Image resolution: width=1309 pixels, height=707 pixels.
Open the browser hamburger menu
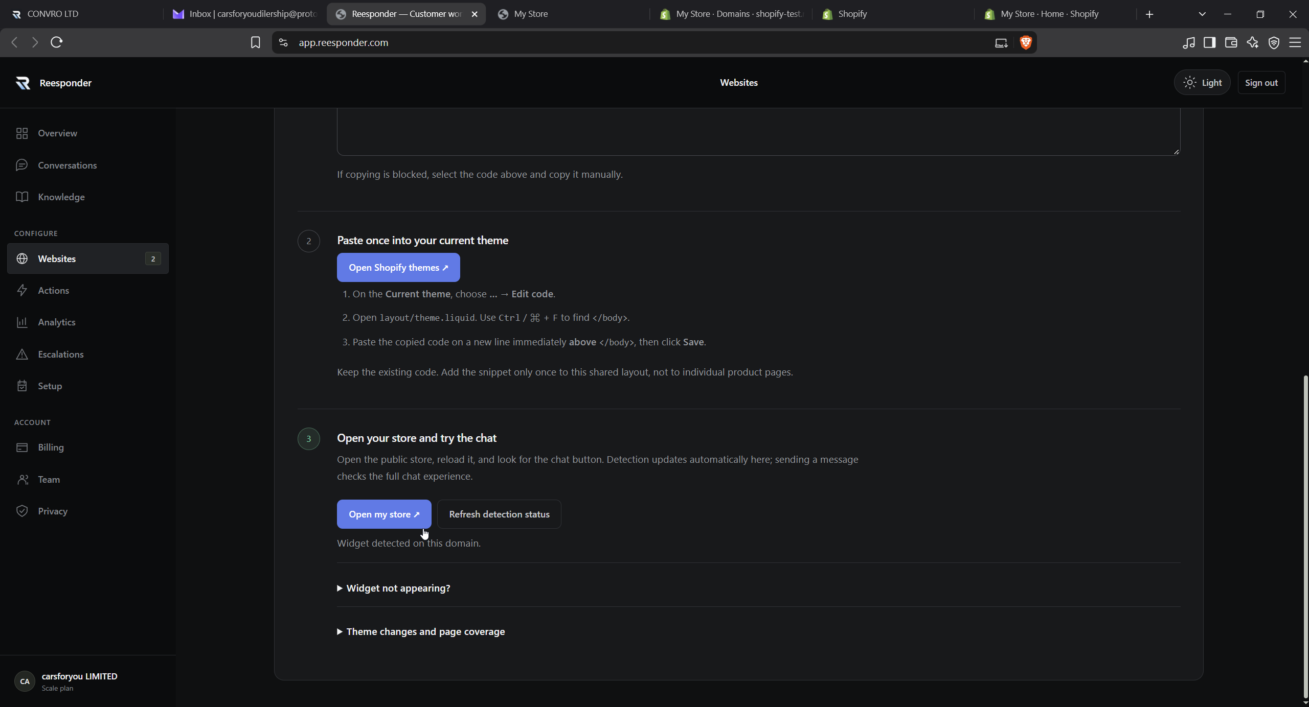[x=1295, y=42]
